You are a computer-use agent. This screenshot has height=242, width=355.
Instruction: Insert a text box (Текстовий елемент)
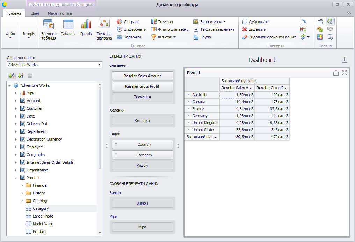click(x=214, y=29)
